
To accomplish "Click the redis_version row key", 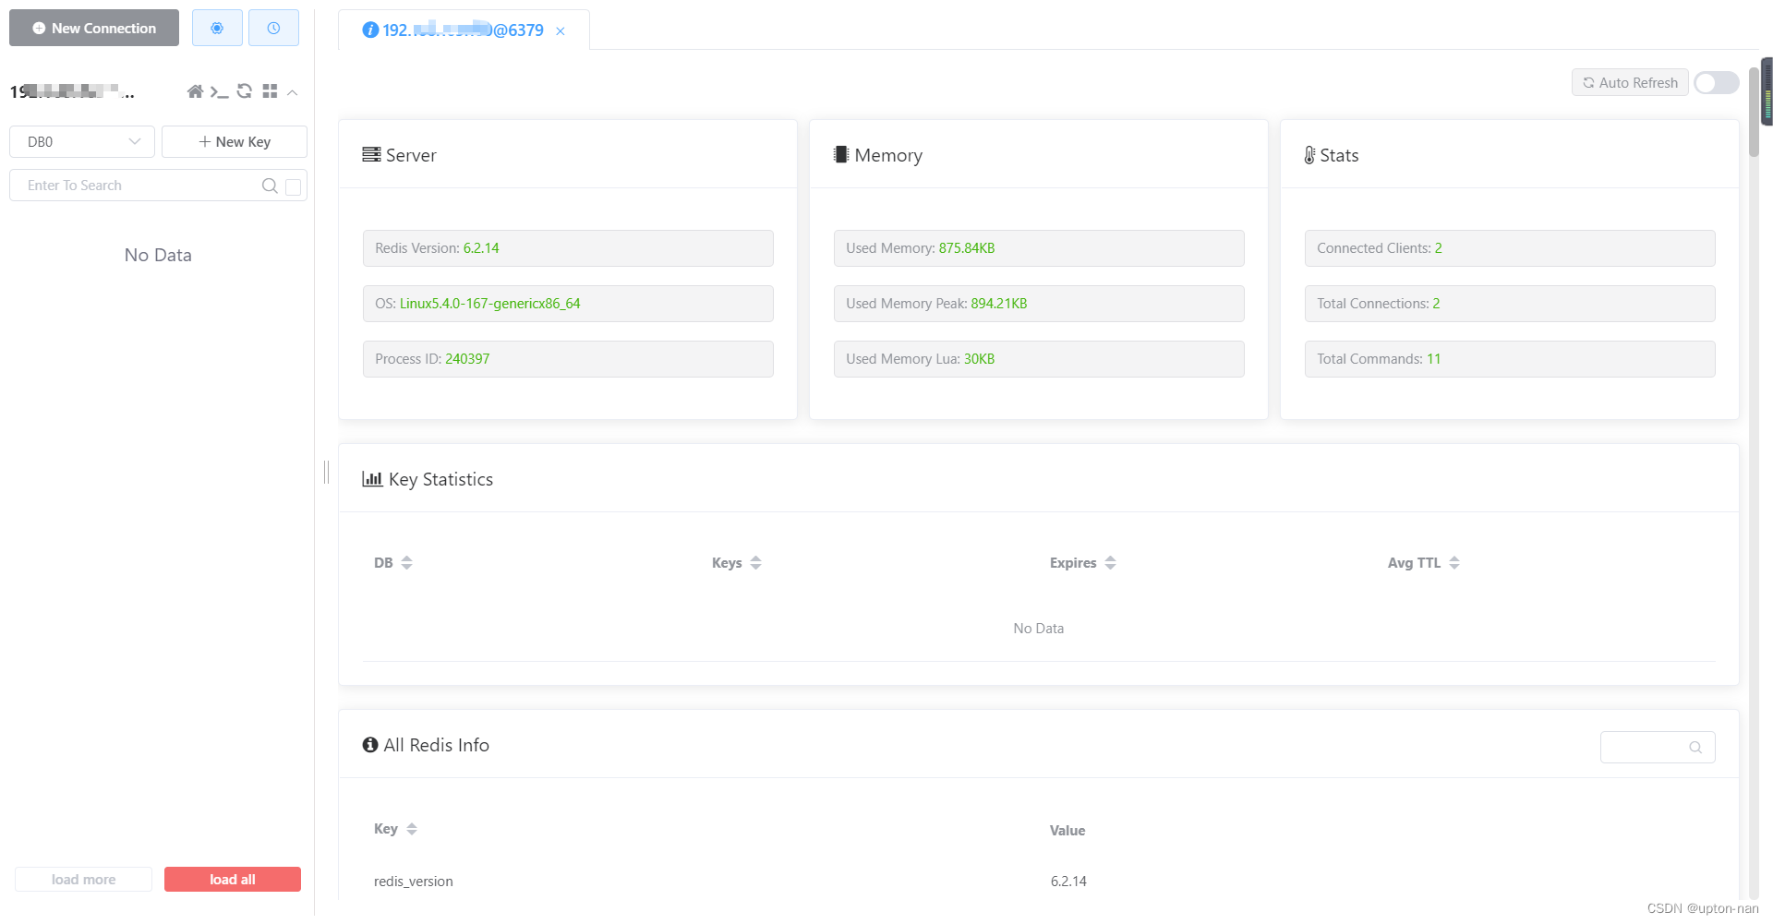I will (414, 881).
